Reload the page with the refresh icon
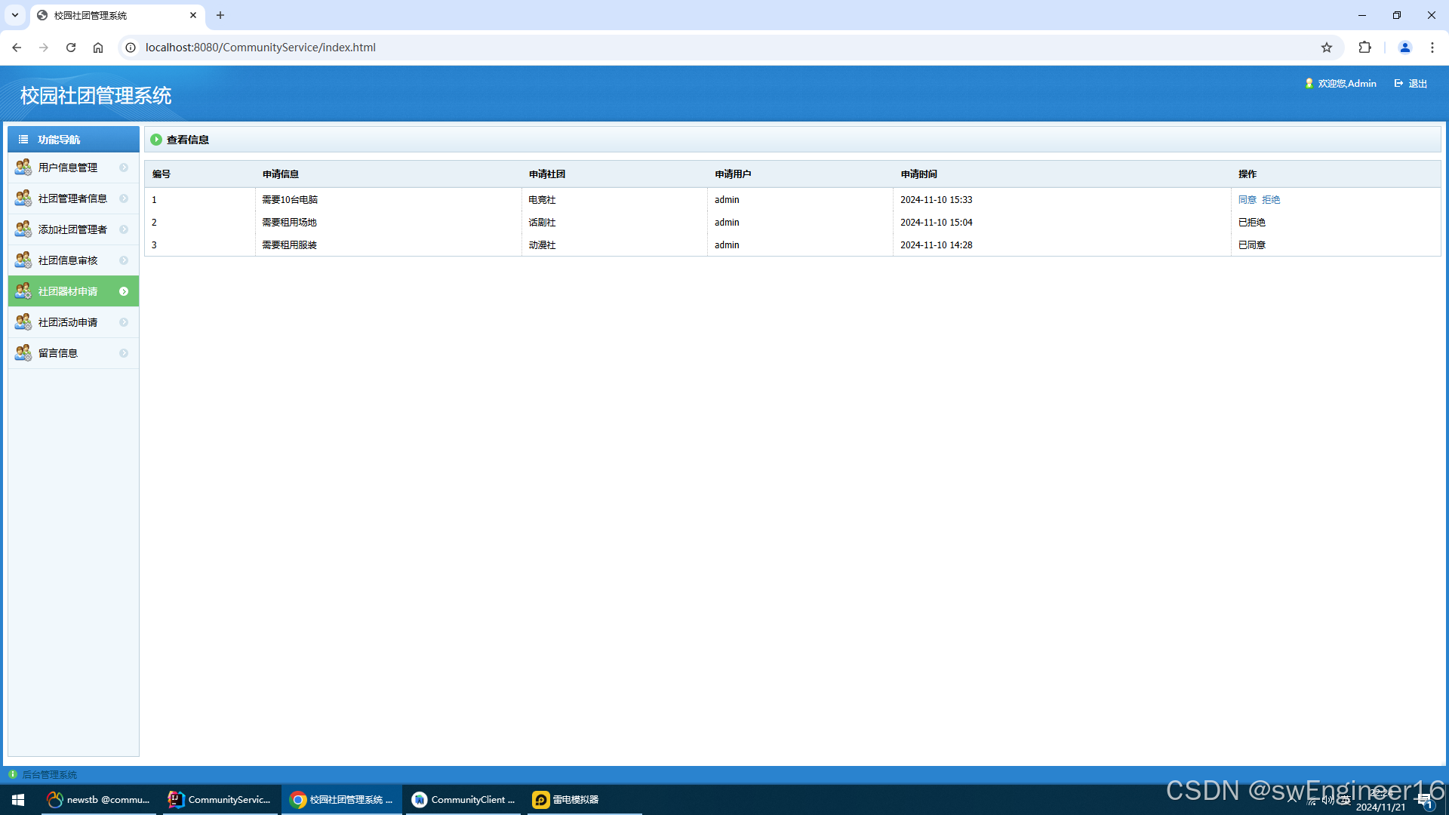Viewport: 1449px width, 815px height. [71, 48]
